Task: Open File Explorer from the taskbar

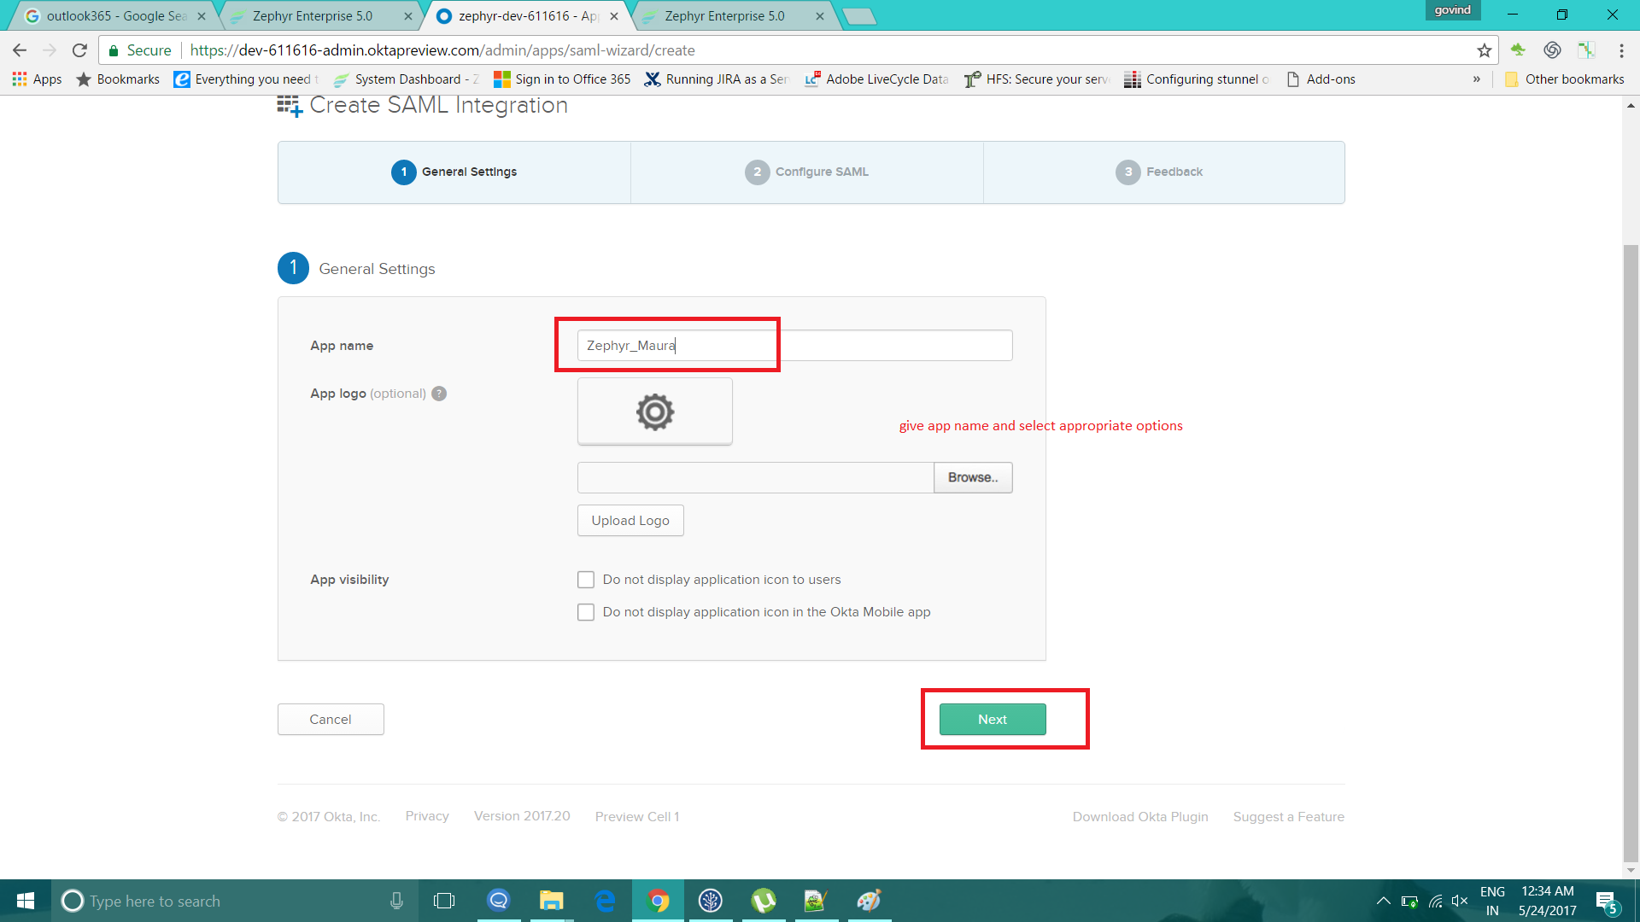Action: (552, 901)
